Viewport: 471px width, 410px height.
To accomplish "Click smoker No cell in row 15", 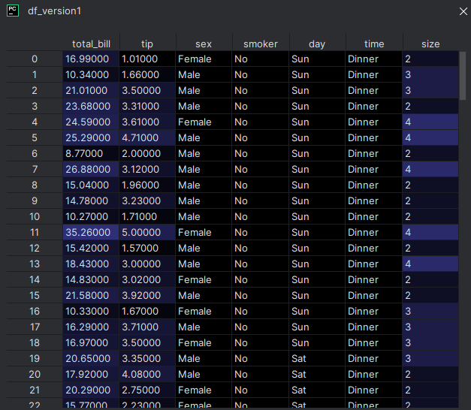I will pos(261,296).
